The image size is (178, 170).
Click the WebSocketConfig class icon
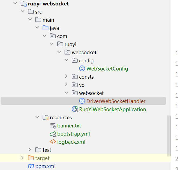pos(82,69)
